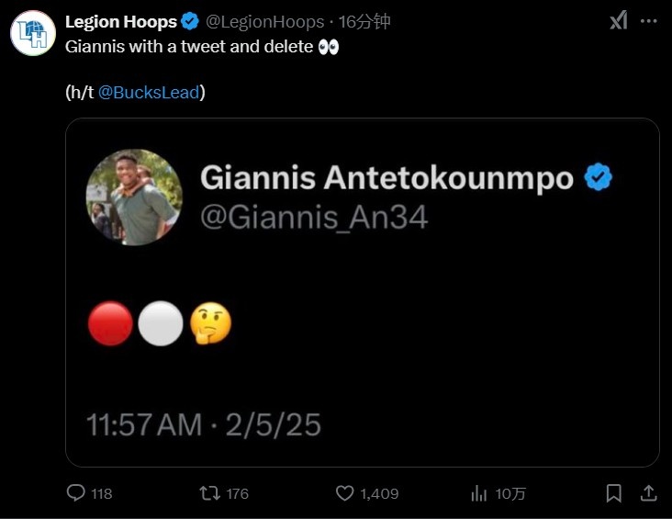Viewport: 672px width, 519px height.
Task: Click the share upload arrow icon
Action: (x=647, y=493)
